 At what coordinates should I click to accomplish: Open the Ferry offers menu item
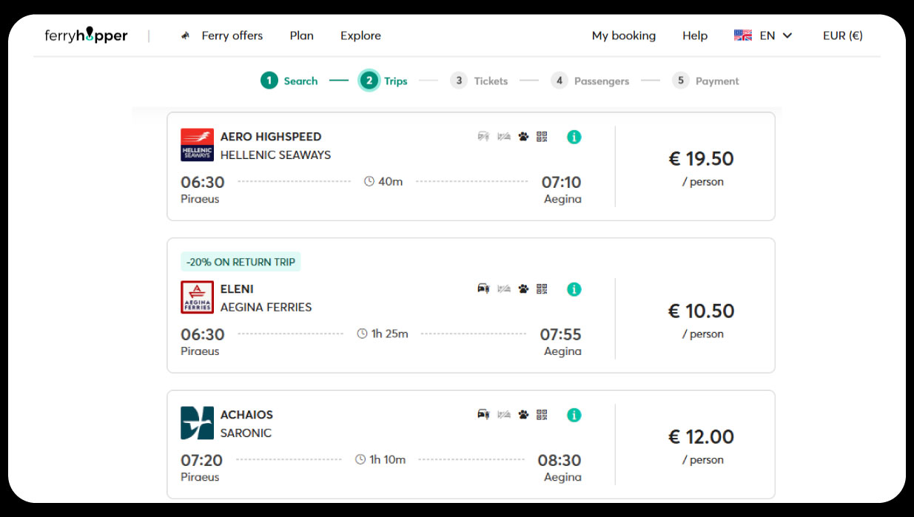tap(232, 36)
